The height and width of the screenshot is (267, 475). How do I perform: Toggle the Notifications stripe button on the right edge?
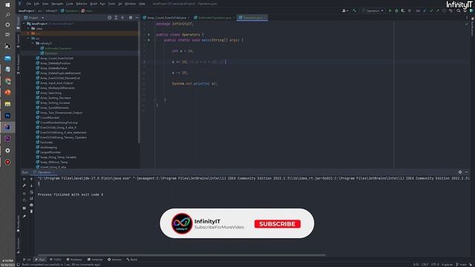point(472,27)
